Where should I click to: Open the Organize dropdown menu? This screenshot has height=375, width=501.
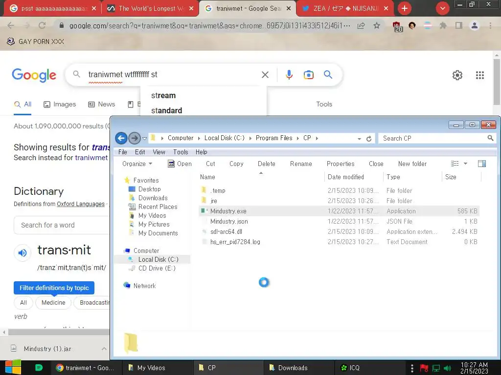pyautogui.click(x=137, y=164)
